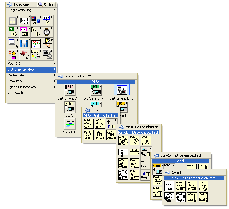Open the Report Generation printer icon

[36, 55]
